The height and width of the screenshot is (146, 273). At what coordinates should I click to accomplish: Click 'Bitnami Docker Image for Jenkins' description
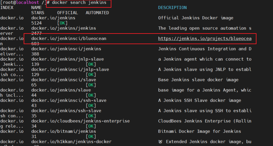point(199,131)
